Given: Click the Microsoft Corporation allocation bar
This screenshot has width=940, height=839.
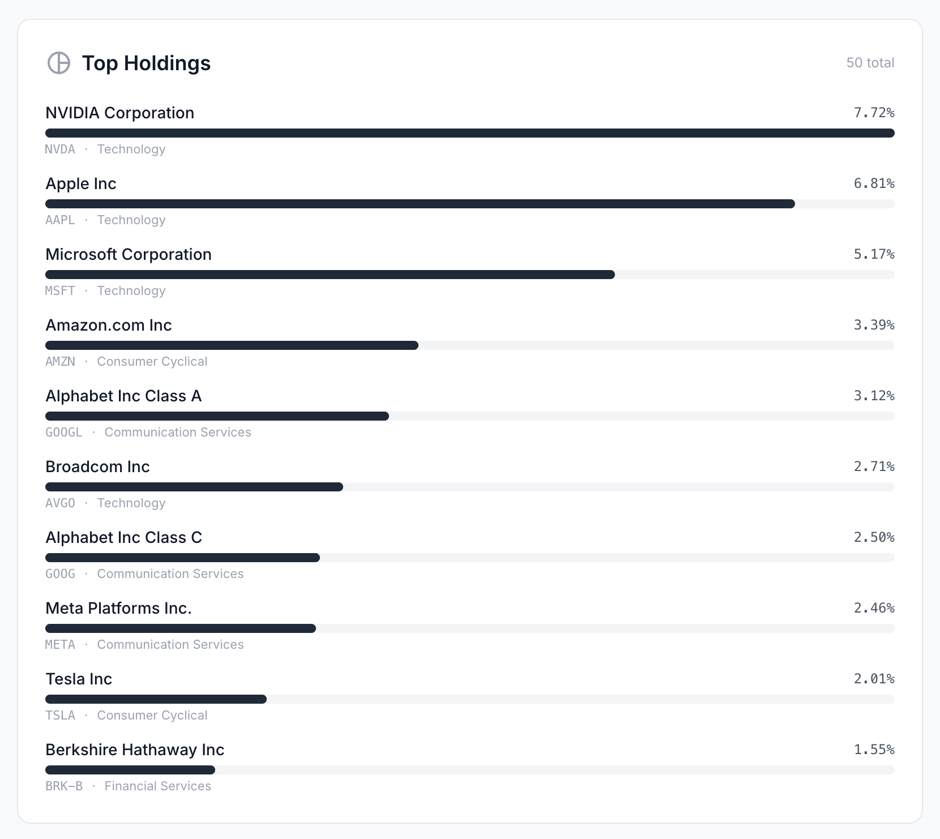Looking at the screenshot, I should click(x=330, y=275).
